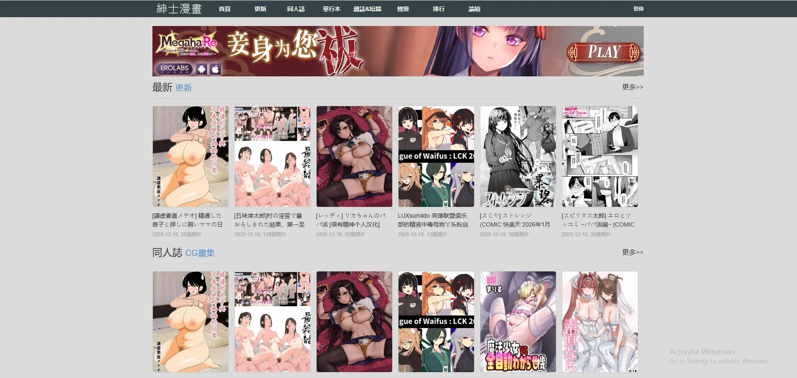Open the 首頁 menu item
This screenshot has width=797, height=378.
(224, 8)
